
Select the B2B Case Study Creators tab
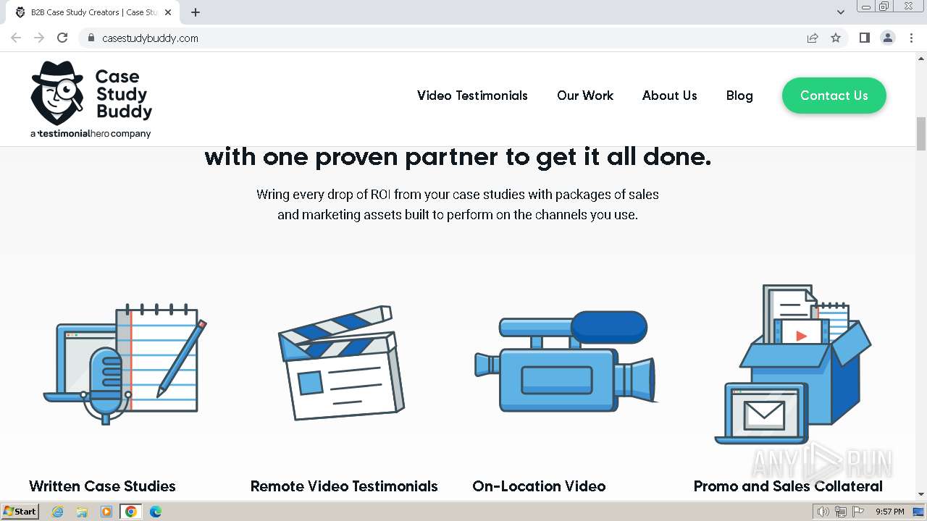tap(93, 12)
